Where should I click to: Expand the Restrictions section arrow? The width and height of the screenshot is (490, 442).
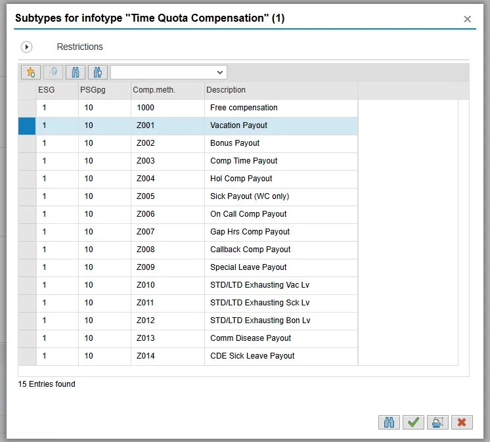[26, 47]
